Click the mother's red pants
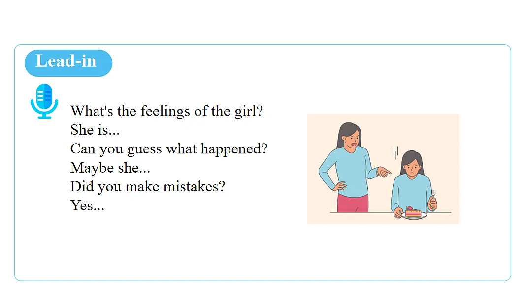This screenshot has width=525, height=295. pyautogui.click(x=352, y=203)
